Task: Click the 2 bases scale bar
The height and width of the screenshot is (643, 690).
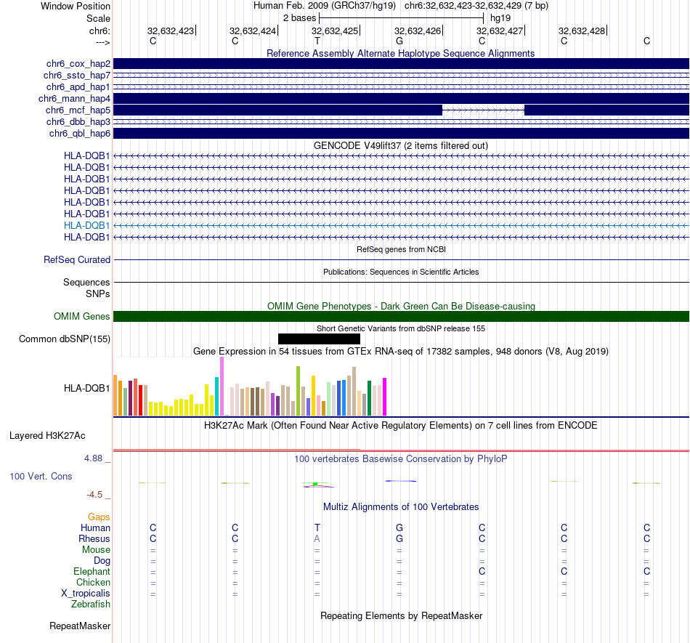Action: coord(402,18)
